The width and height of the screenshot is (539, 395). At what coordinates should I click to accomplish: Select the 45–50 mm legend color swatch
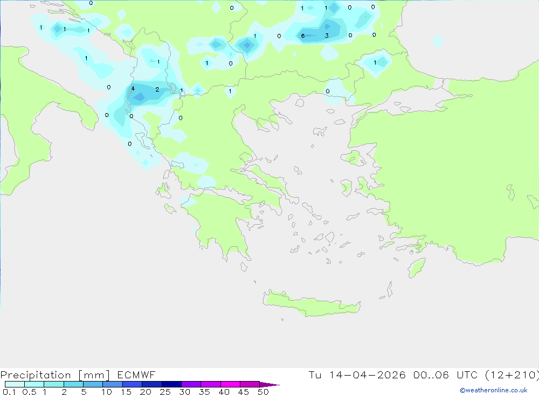point(250,384)
